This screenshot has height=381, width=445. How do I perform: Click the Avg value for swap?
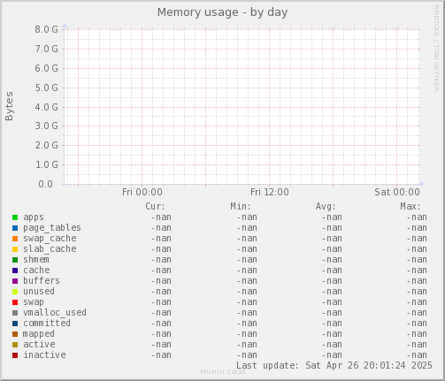pyautogui.click(x=332, y=302)
